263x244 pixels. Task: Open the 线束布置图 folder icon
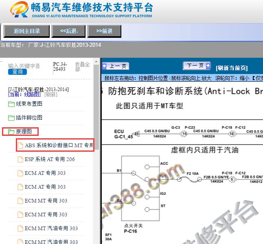[11, 104]
